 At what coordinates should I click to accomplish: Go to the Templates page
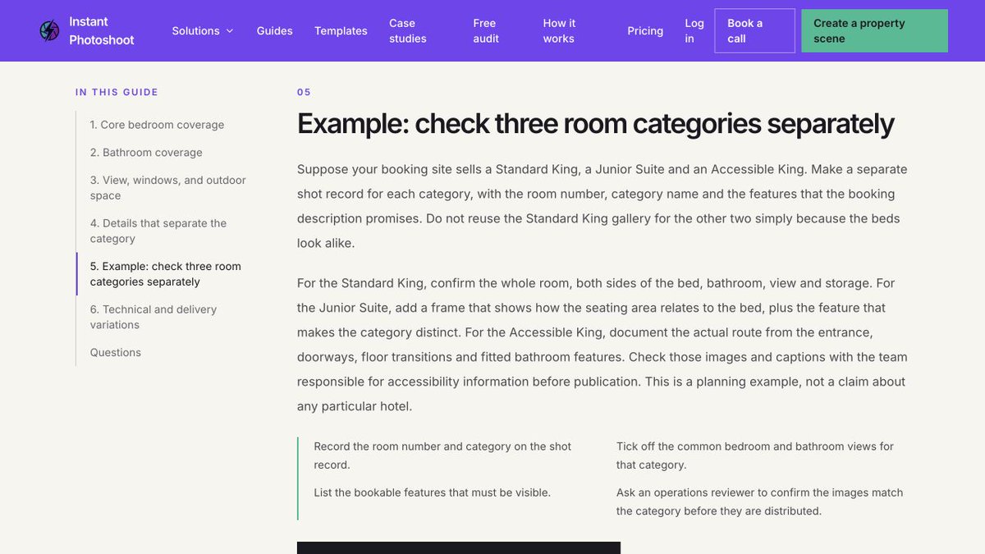(341, 30)
